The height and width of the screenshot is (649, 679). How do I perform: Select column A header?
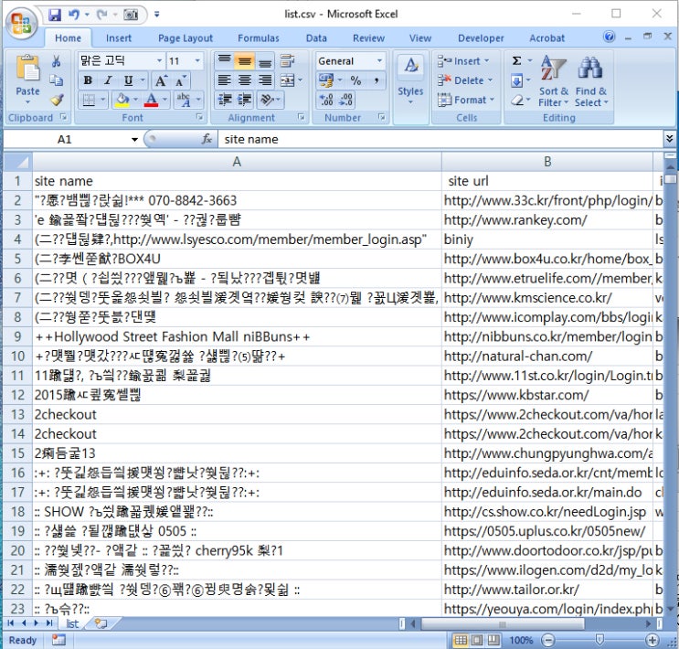click(237, 162)
